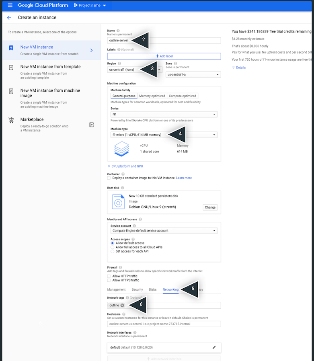This screenshot has height=361, width=314.
Task: Select General-purpose machine family tab
Action: (124, 96)
